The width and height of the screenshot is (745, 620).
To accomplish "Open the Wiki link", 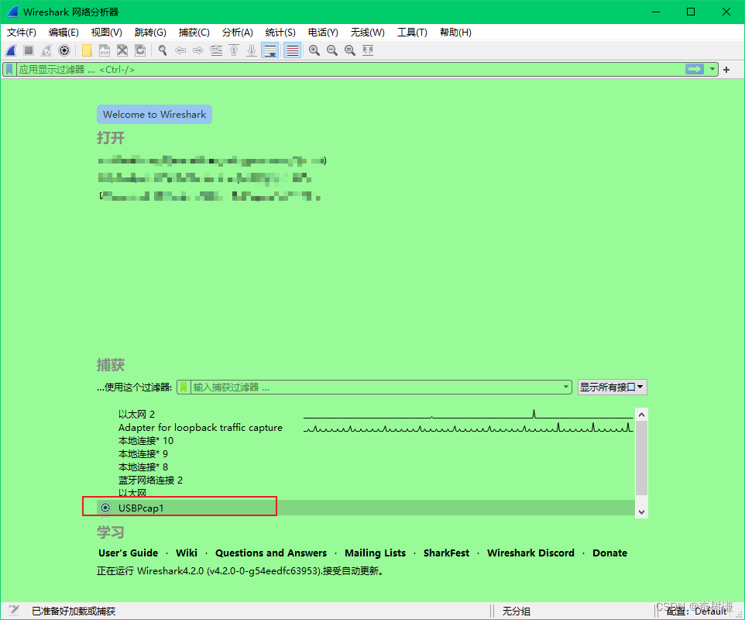I will [186, 553].
